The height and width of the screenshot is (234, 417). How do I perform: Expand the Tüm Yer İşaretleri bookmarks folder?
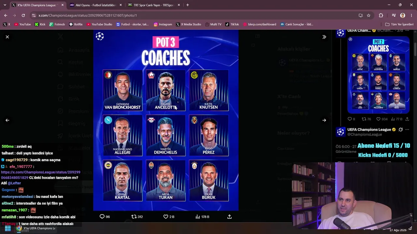pyautogui.click(x=399, y=24)
